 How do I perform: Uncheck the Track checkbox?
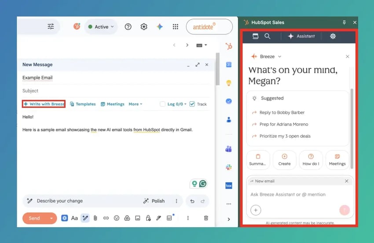(x=192, y=104)
